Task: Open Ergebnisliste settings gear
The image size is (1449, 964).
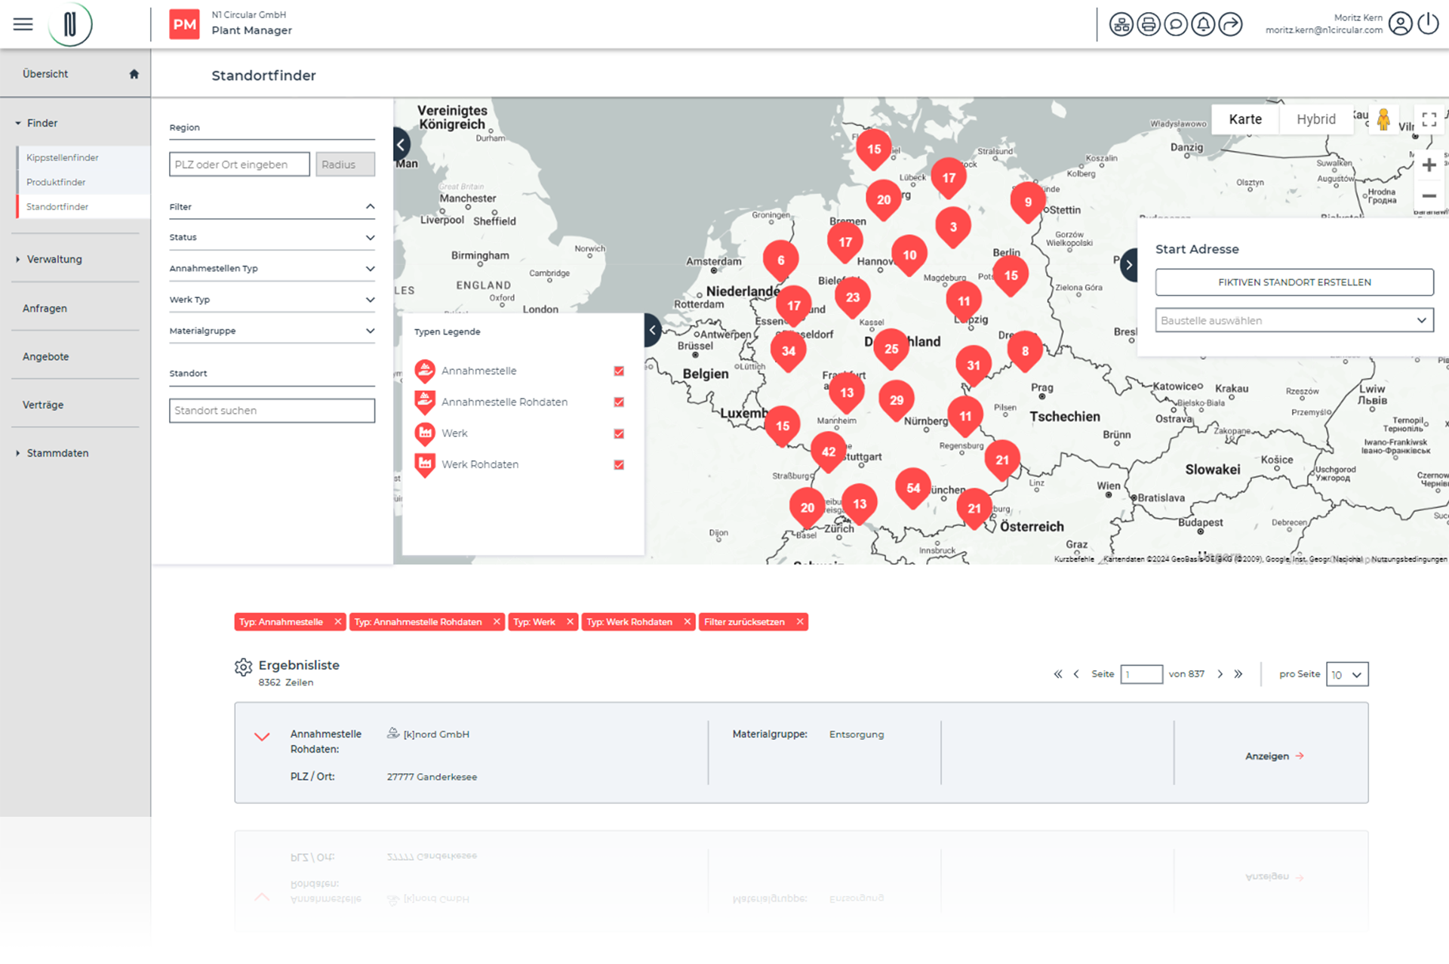Action: (243, 667)
